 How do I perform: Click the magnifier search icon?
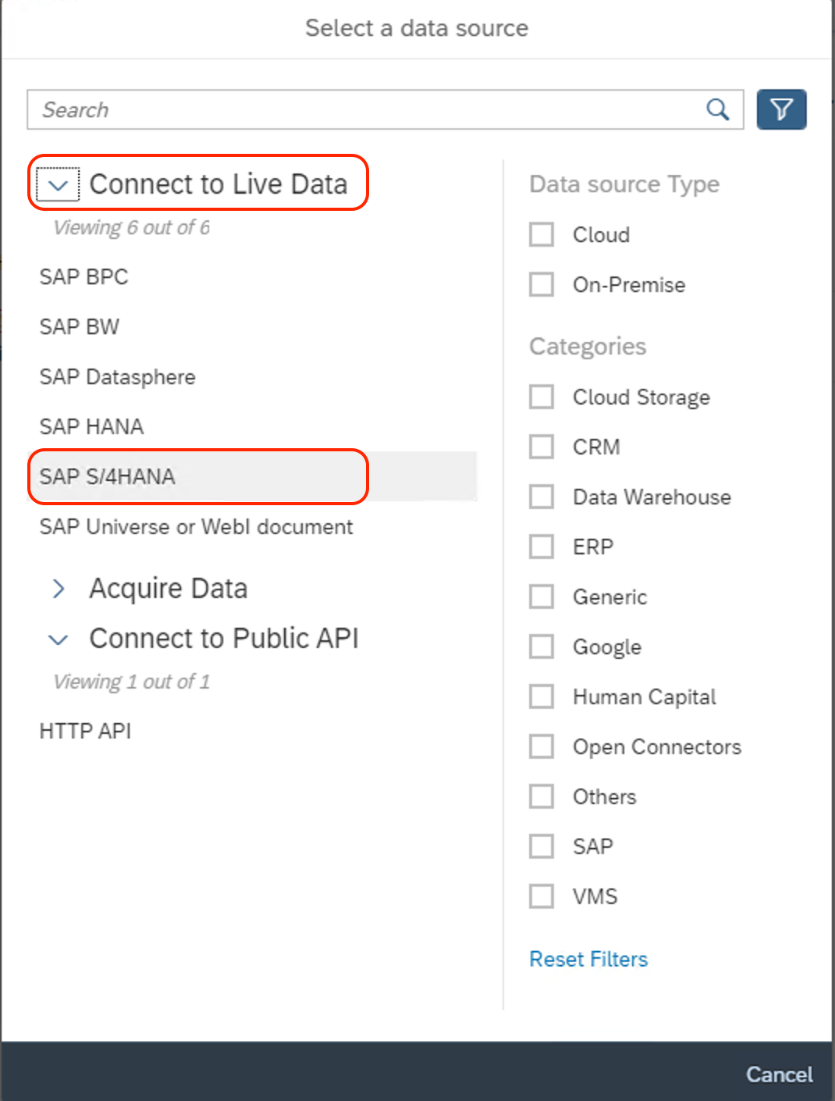point(717,109)
